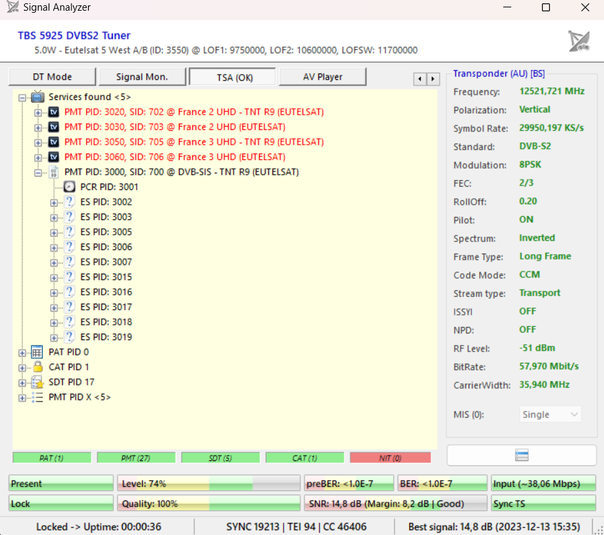604x535 pixels.
Task: Click the Locked Uptime status text
Action: [99, 526]
